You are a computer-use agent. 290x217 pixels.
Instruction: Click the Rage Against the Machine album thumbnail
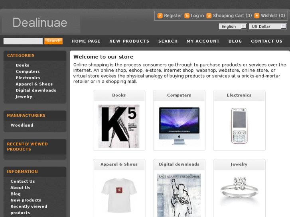tap(179, 195)
